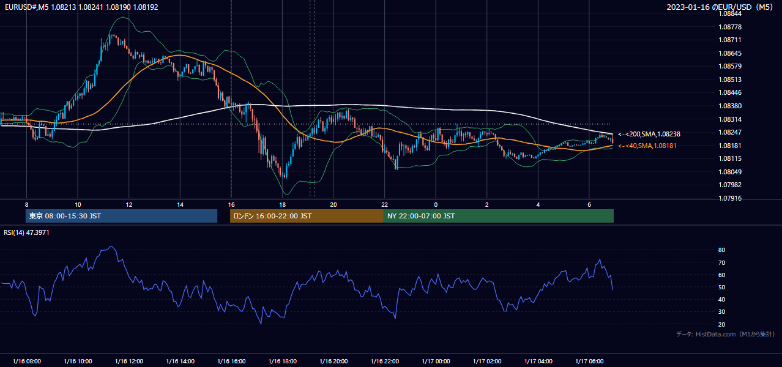Click the 1.08711 price axis label

[x=730, y=40]
